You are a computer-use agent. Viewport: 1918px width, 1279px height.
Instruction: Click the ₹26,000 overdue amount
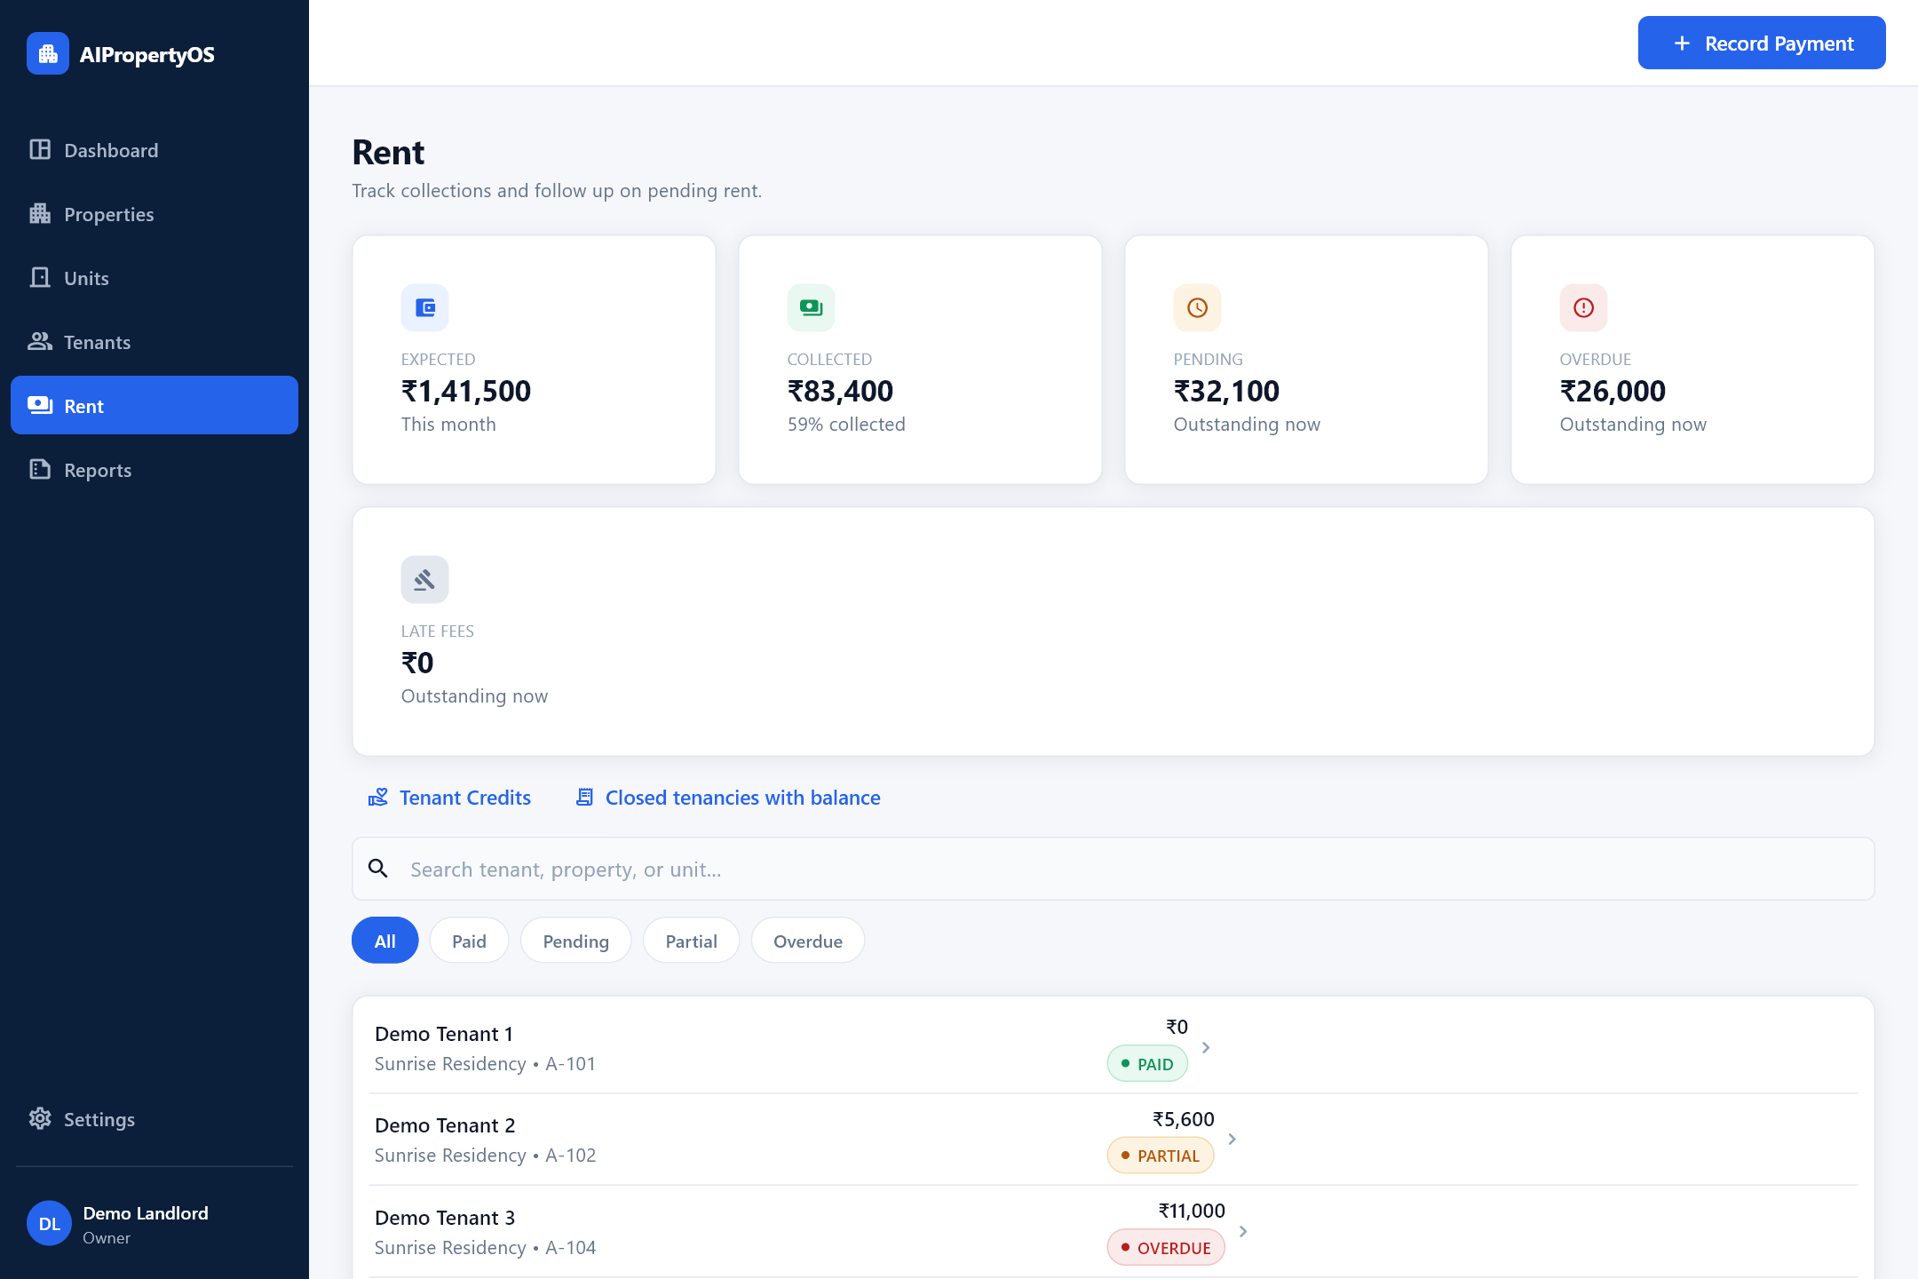point(1613,391)
